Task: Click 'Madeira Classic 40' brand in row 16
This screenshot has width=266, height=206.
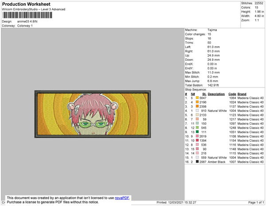Action: click(x=250, y=162)
